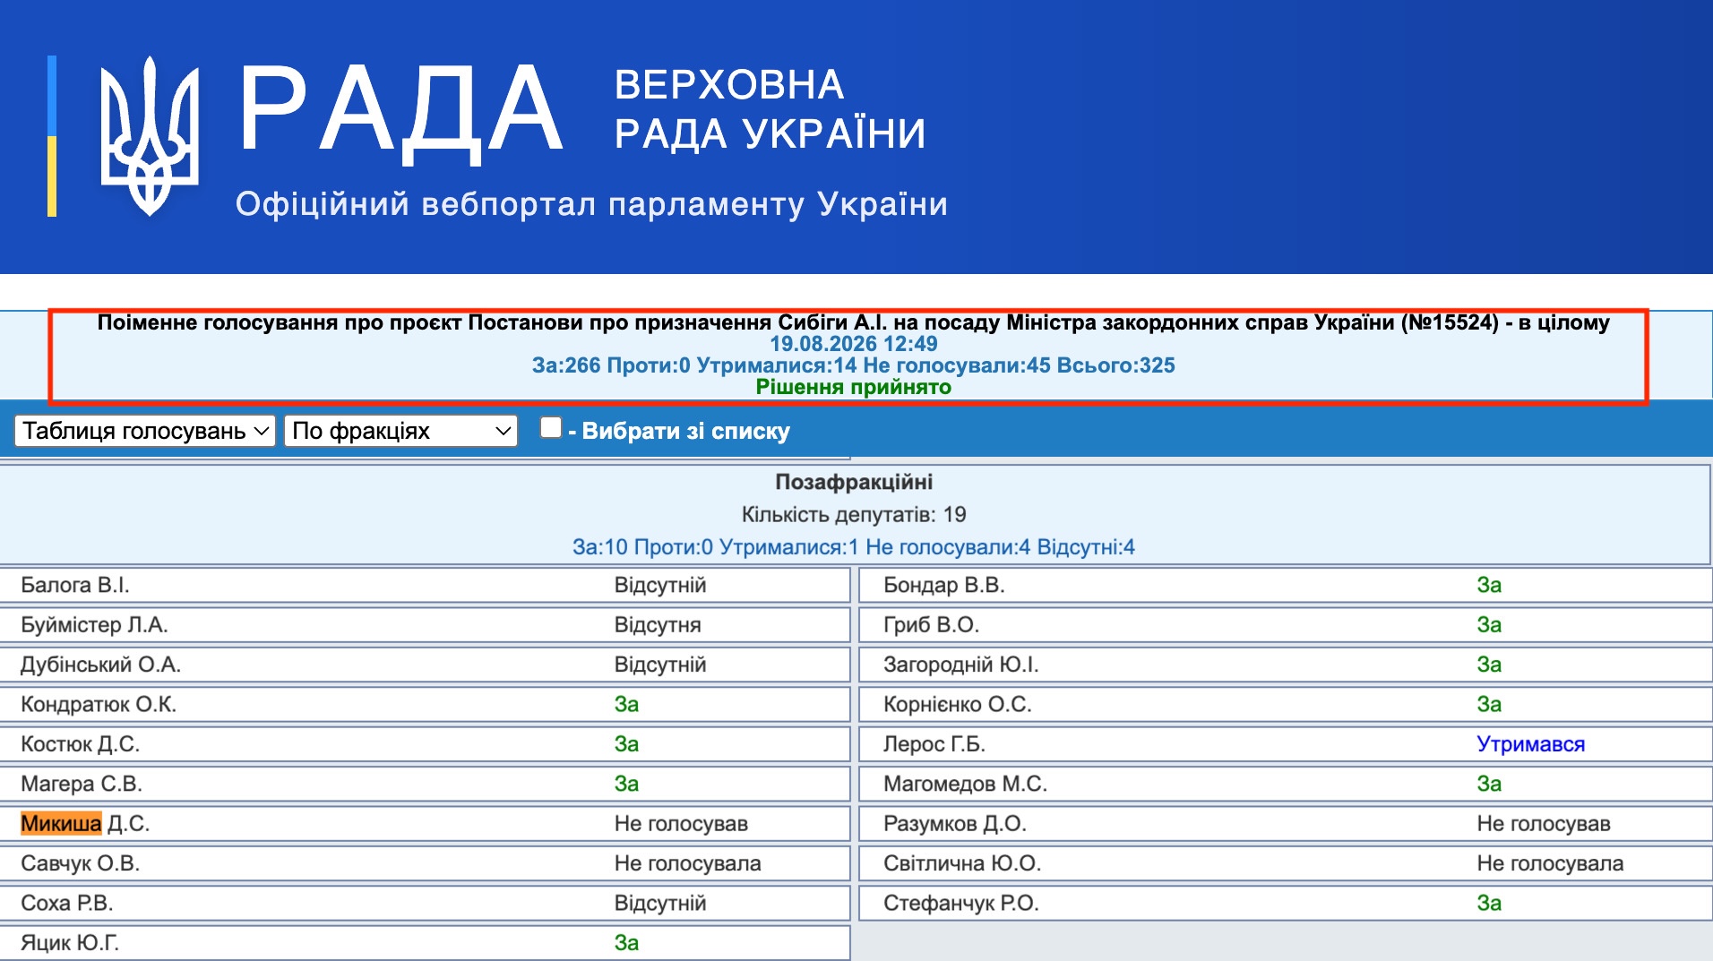The image size is (1713, 961).
Task: Select the Разумков Д.О. name
Action: pos(955,823)
